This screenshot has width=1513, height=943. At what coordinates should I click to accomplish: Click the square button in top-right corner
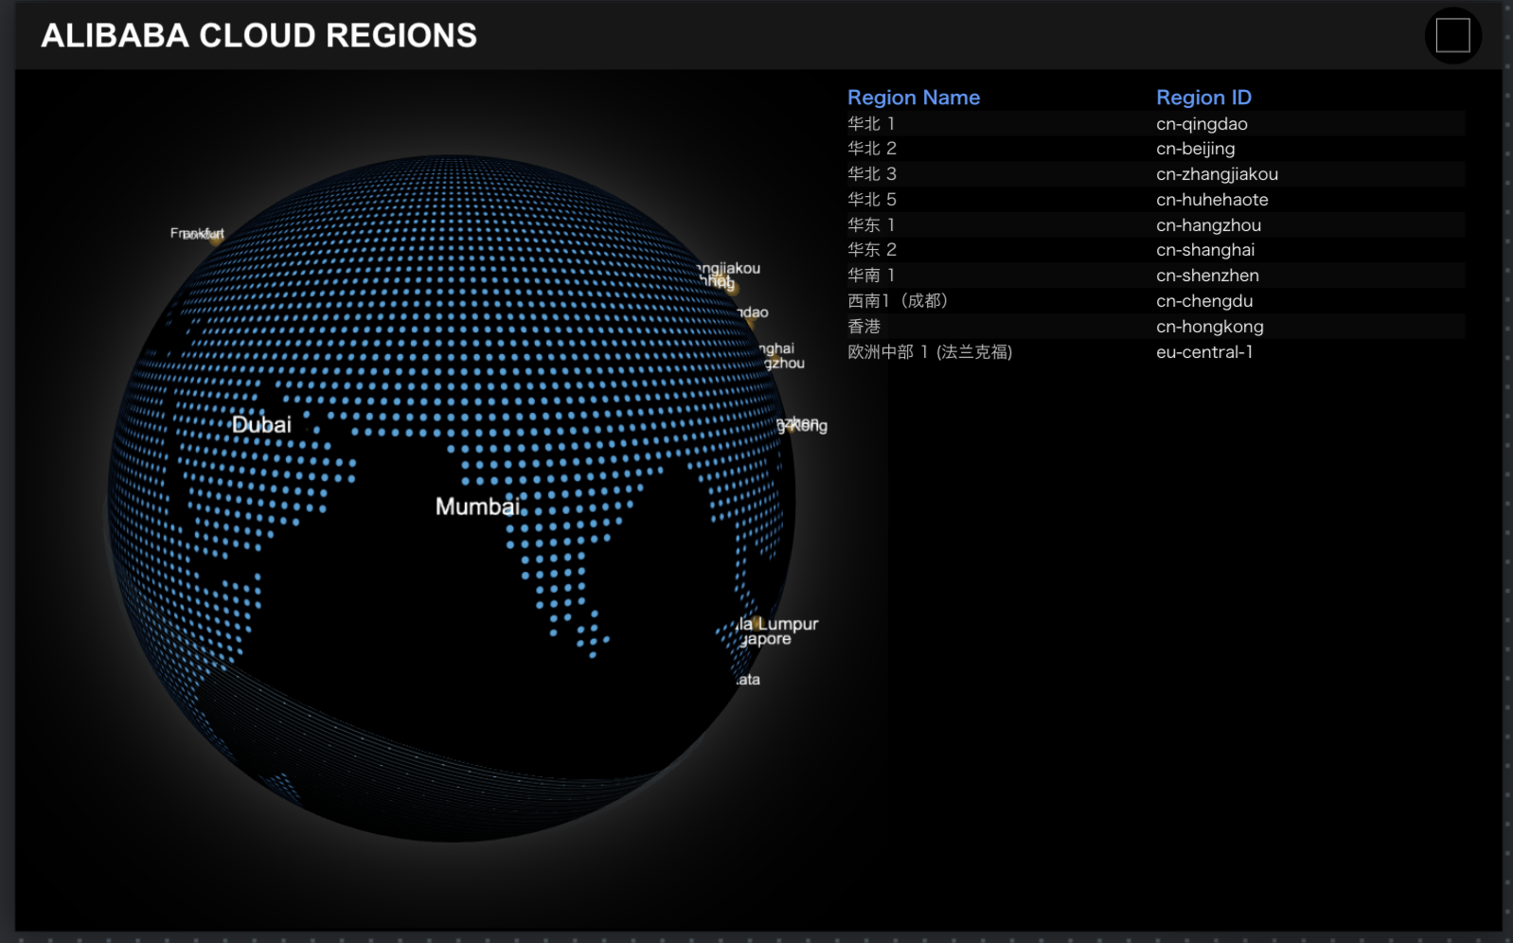click(x=1452, y=36)
